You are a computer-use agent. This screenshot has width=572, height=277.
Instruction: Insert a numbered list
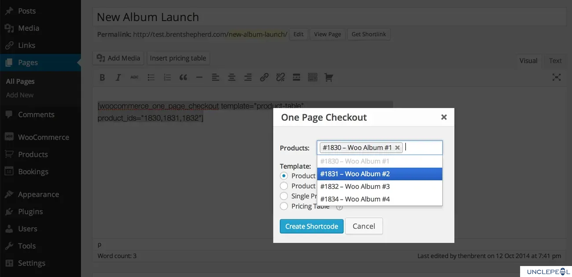point(167,78)
